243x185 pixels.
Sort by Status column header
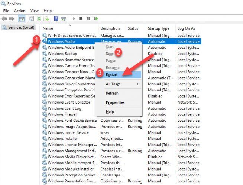(x=133, y=28)
